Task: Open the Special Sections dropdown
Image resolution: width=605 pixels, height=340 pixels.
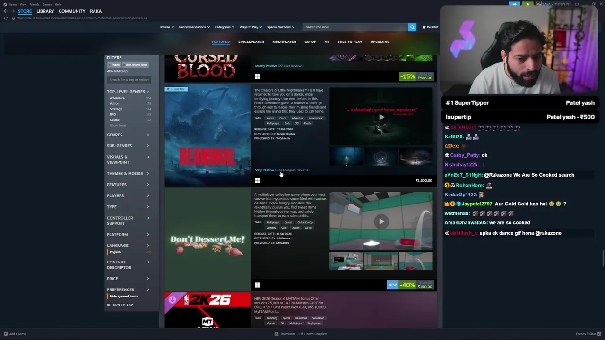Action: point(280,27)
